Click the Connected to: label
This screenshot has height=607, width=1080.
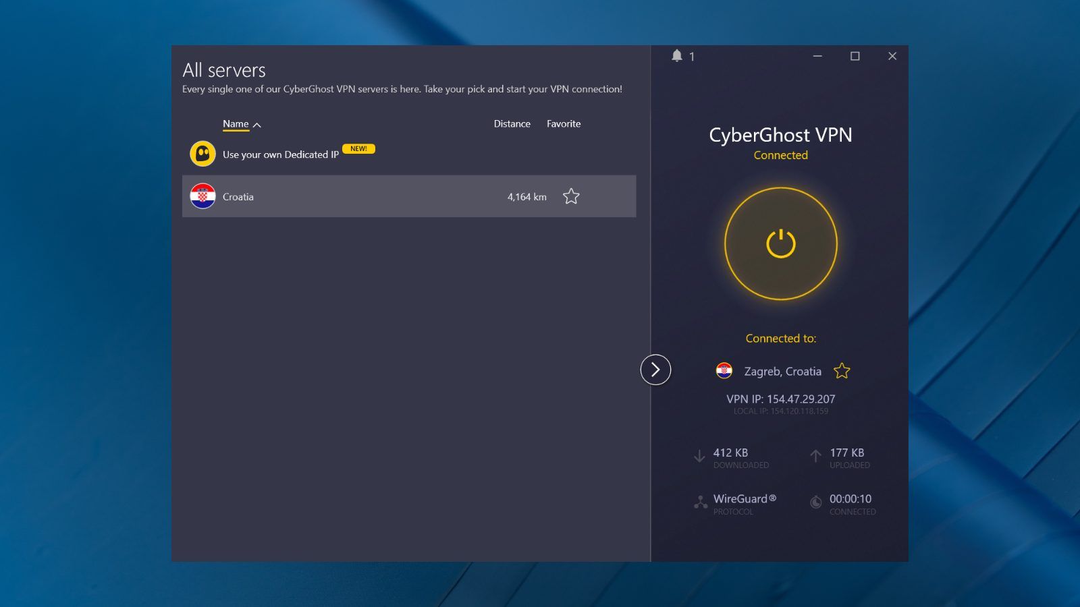(x=781, y=339)
